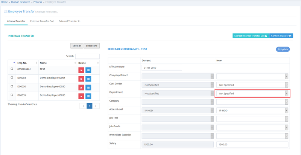Expand the New Company Branch dropdown

(x=252, y=76)
